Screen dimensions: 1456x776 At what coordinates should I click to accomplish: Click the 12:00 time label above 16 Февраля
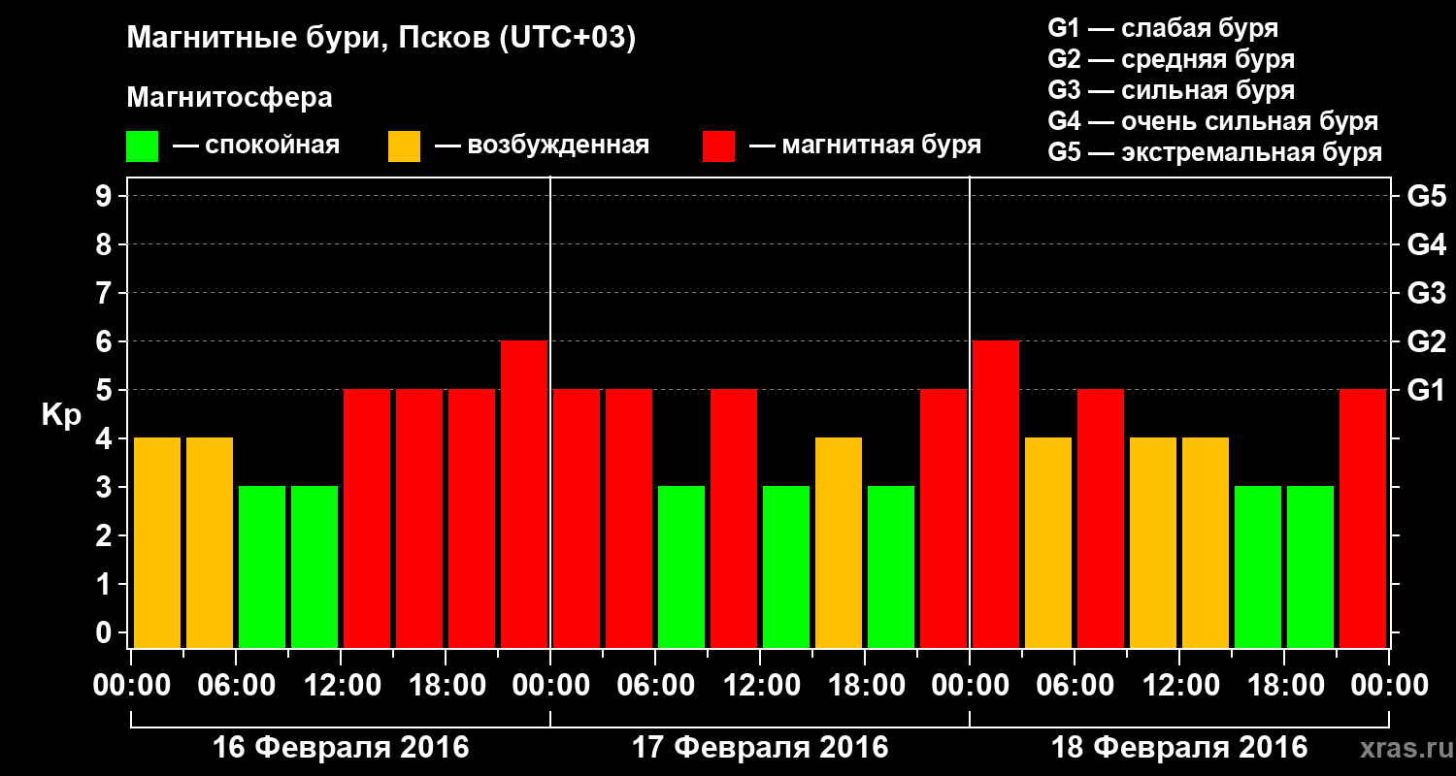pos(341,686)
